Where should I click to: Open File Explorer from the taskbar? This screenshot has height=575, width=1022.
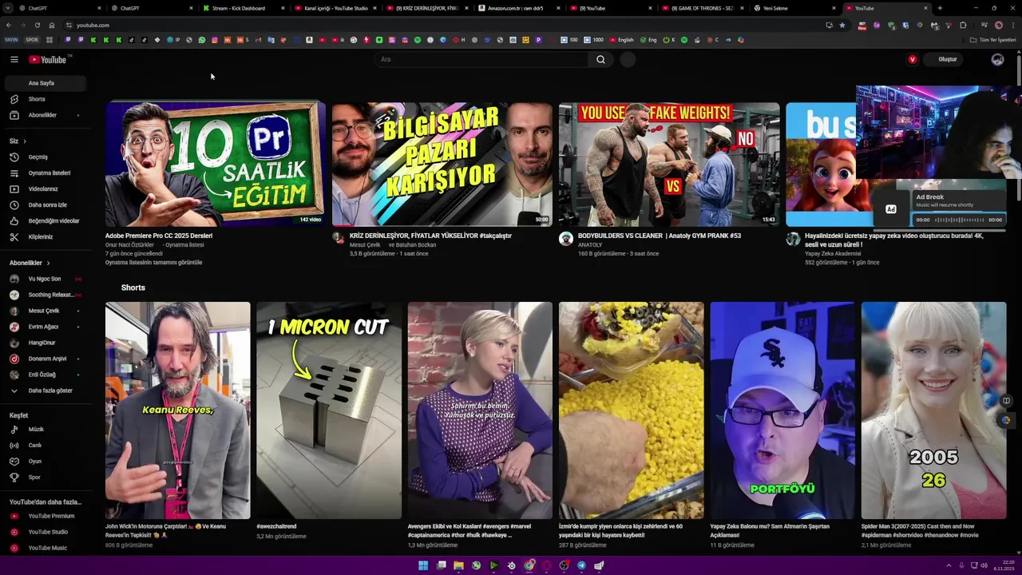pos(458,565)
